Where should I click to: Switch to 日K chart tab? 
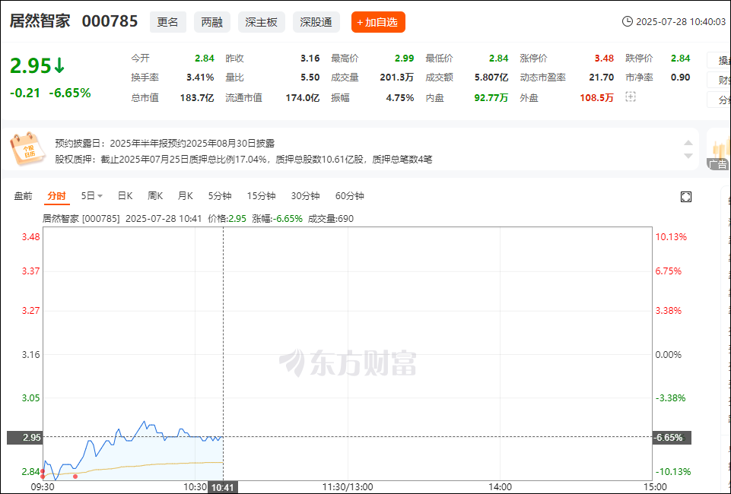click(125, 196)
